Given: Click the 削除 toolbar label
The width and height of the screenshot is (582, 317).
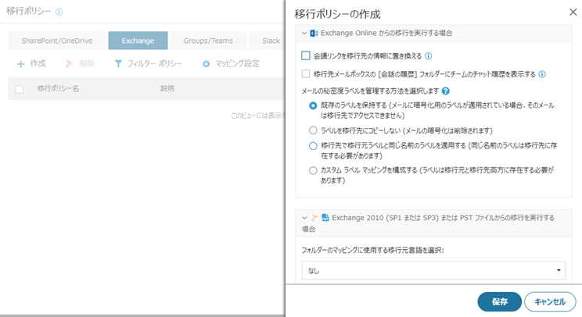Looking at the screenshot, I should click(x=87, y=64).
